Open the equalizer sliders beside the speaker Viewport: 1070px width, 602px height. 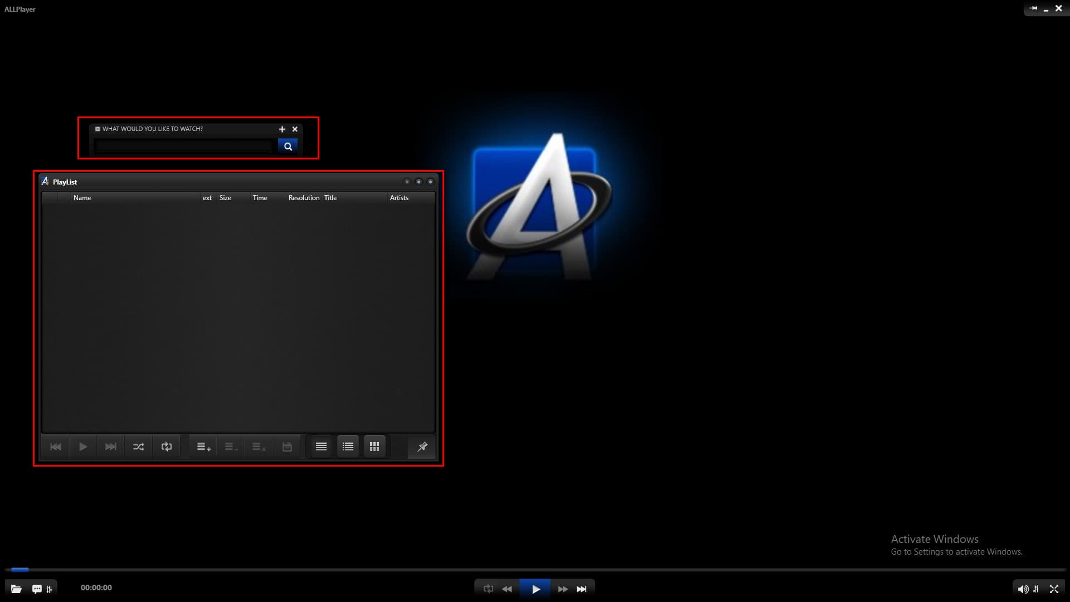tap(1036, 589)
